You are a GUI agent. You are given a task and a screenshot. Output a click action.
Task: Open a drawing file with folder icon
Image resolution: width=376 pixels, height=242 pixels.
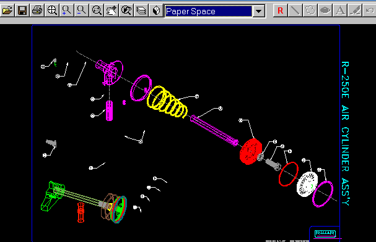7,10
